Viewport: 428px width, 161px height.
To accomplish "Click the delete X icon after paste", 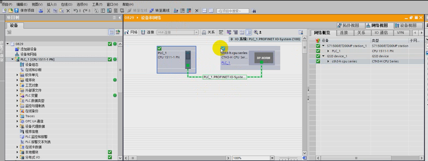I will point(68,11).
